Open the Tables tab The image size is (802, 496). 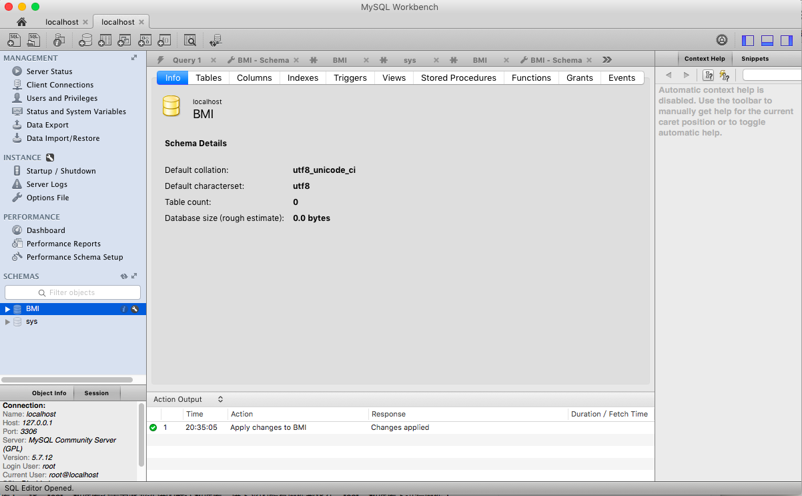209,78
